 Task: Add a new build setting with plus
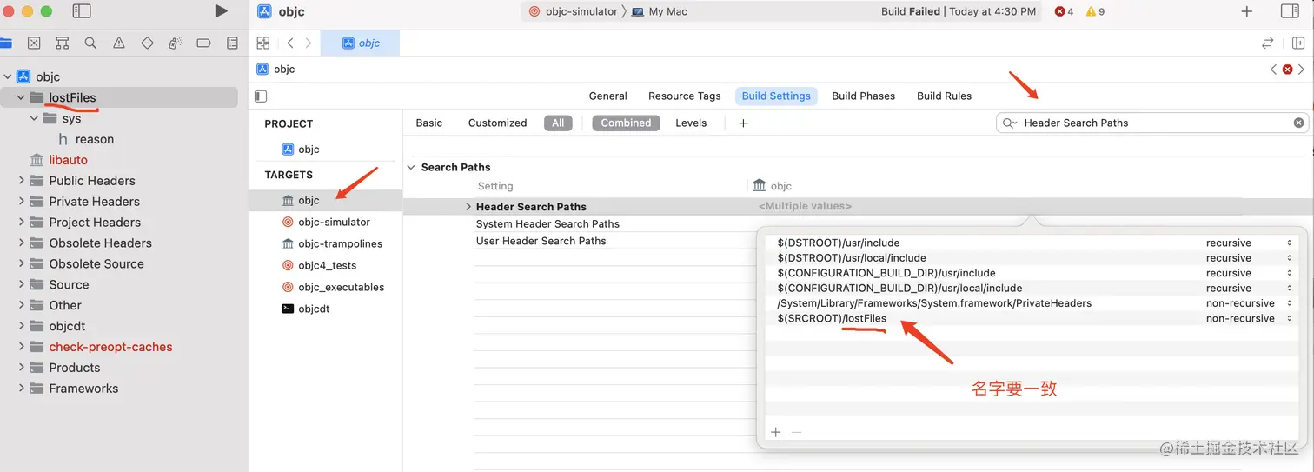[x=743, y=123]
